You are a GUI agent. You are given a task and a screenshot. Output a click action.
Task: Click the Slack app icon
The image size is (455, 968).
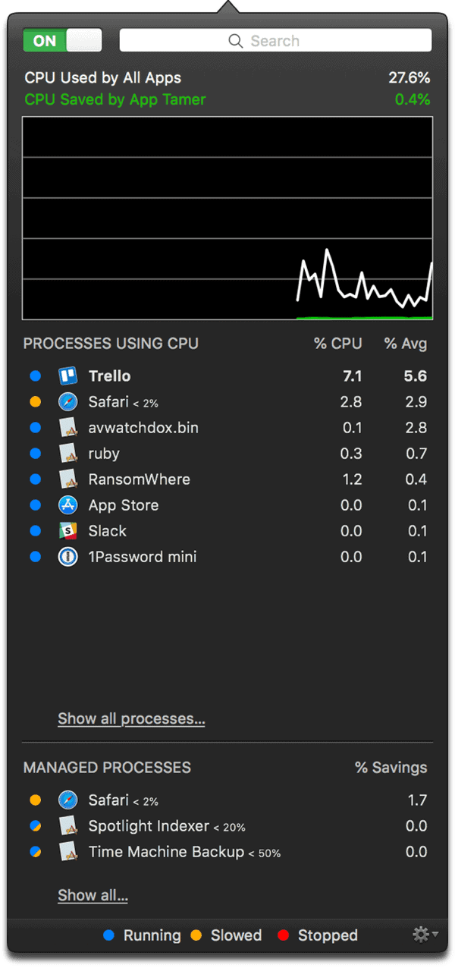pyautogui.click(x=68, y=531)
